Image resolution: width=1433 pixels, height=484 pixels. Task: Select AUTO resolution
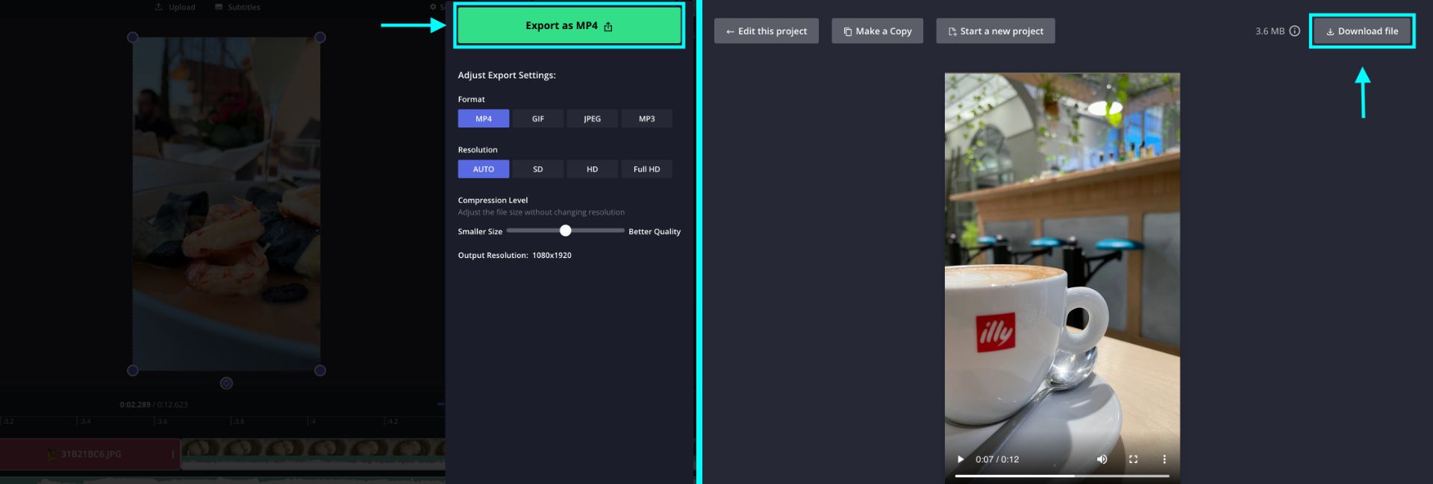point(484,169)
